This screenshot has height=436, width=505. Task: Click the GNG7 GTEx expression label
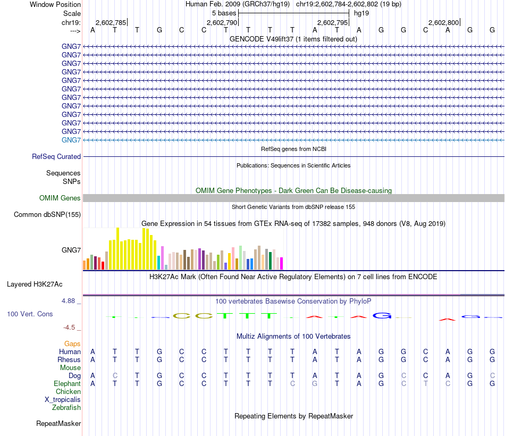[x=71, y=250]
